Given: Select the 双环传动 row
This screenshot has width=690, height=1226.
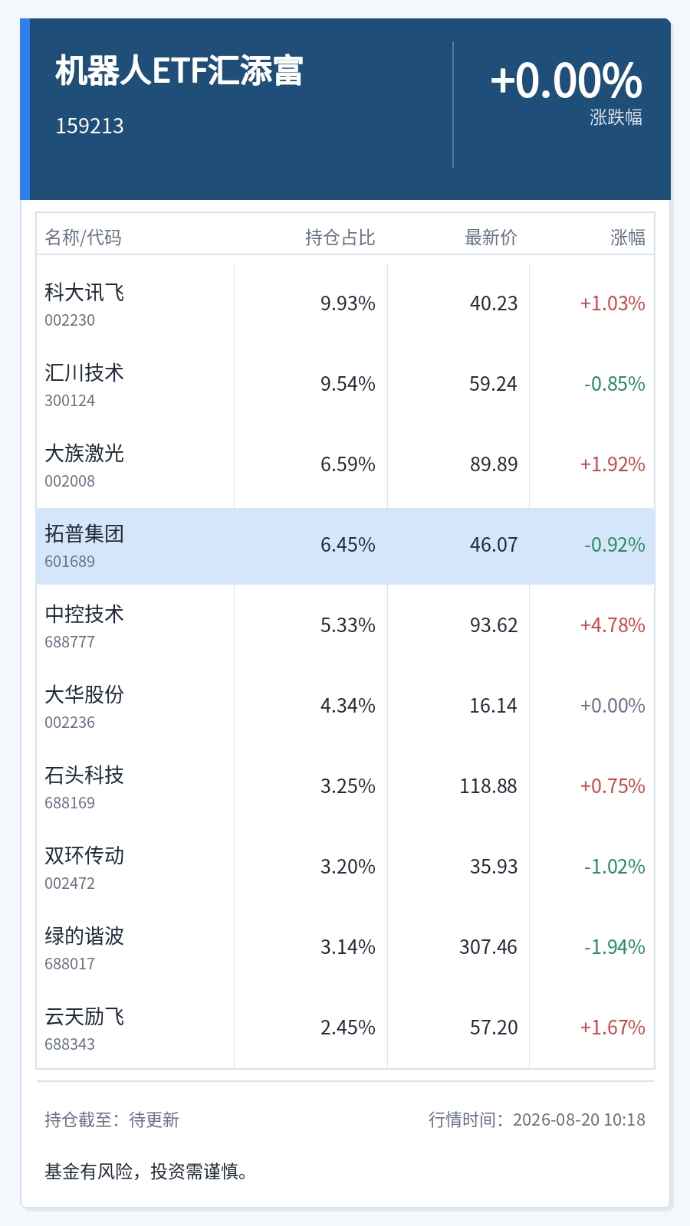Looking at the screenshot, I should (x=345, y=867).
